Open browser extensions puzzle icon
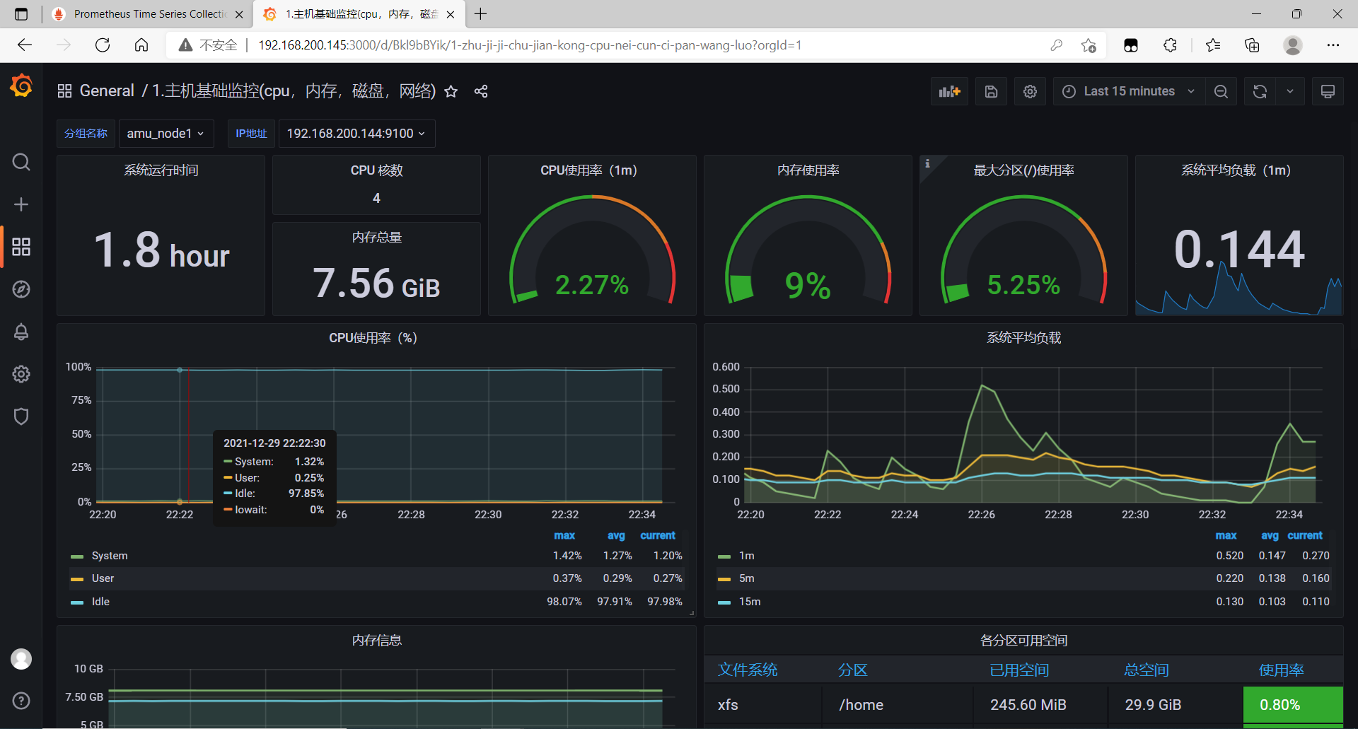The image size is (1358, 729). coord(1170,45)
